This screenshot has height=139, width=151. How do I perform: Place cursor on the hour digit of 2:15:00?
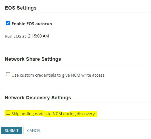[29, 36]
